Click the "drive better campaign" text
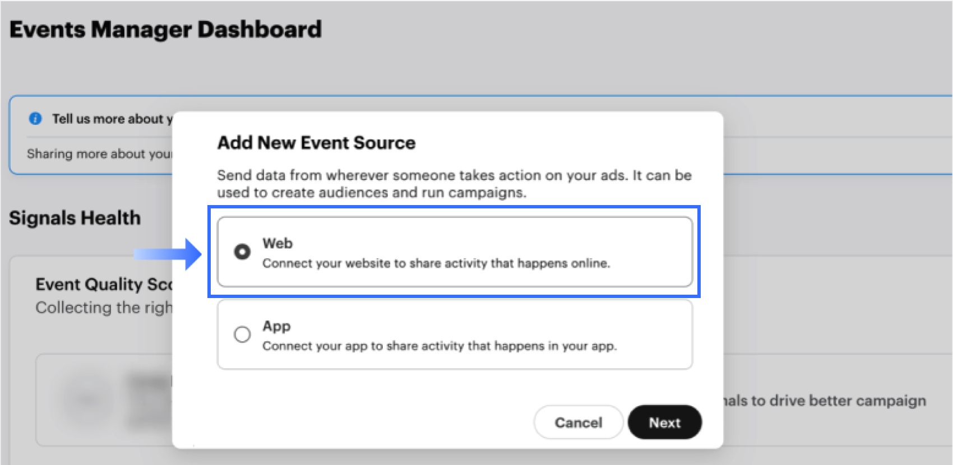This screenshot has height=465, width=953. click(824, 401)
